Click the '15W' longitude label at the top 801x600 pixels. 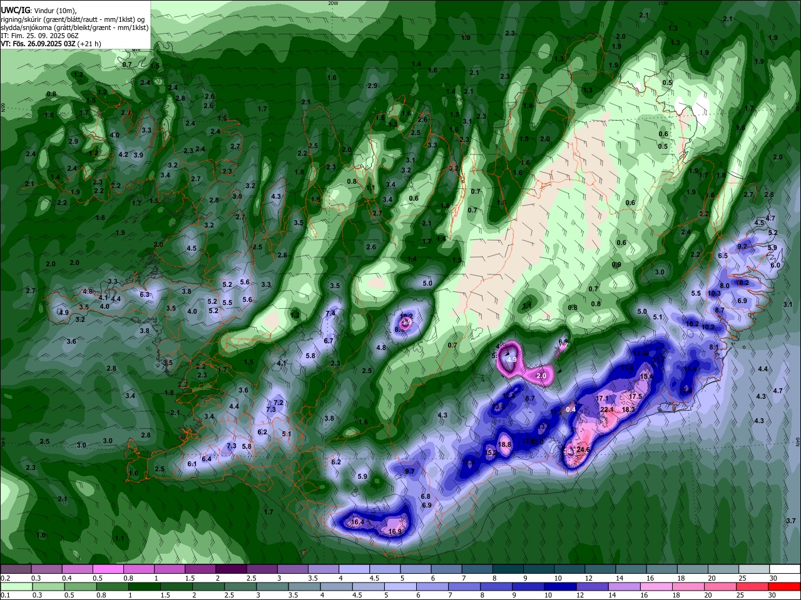pos(663,3)
